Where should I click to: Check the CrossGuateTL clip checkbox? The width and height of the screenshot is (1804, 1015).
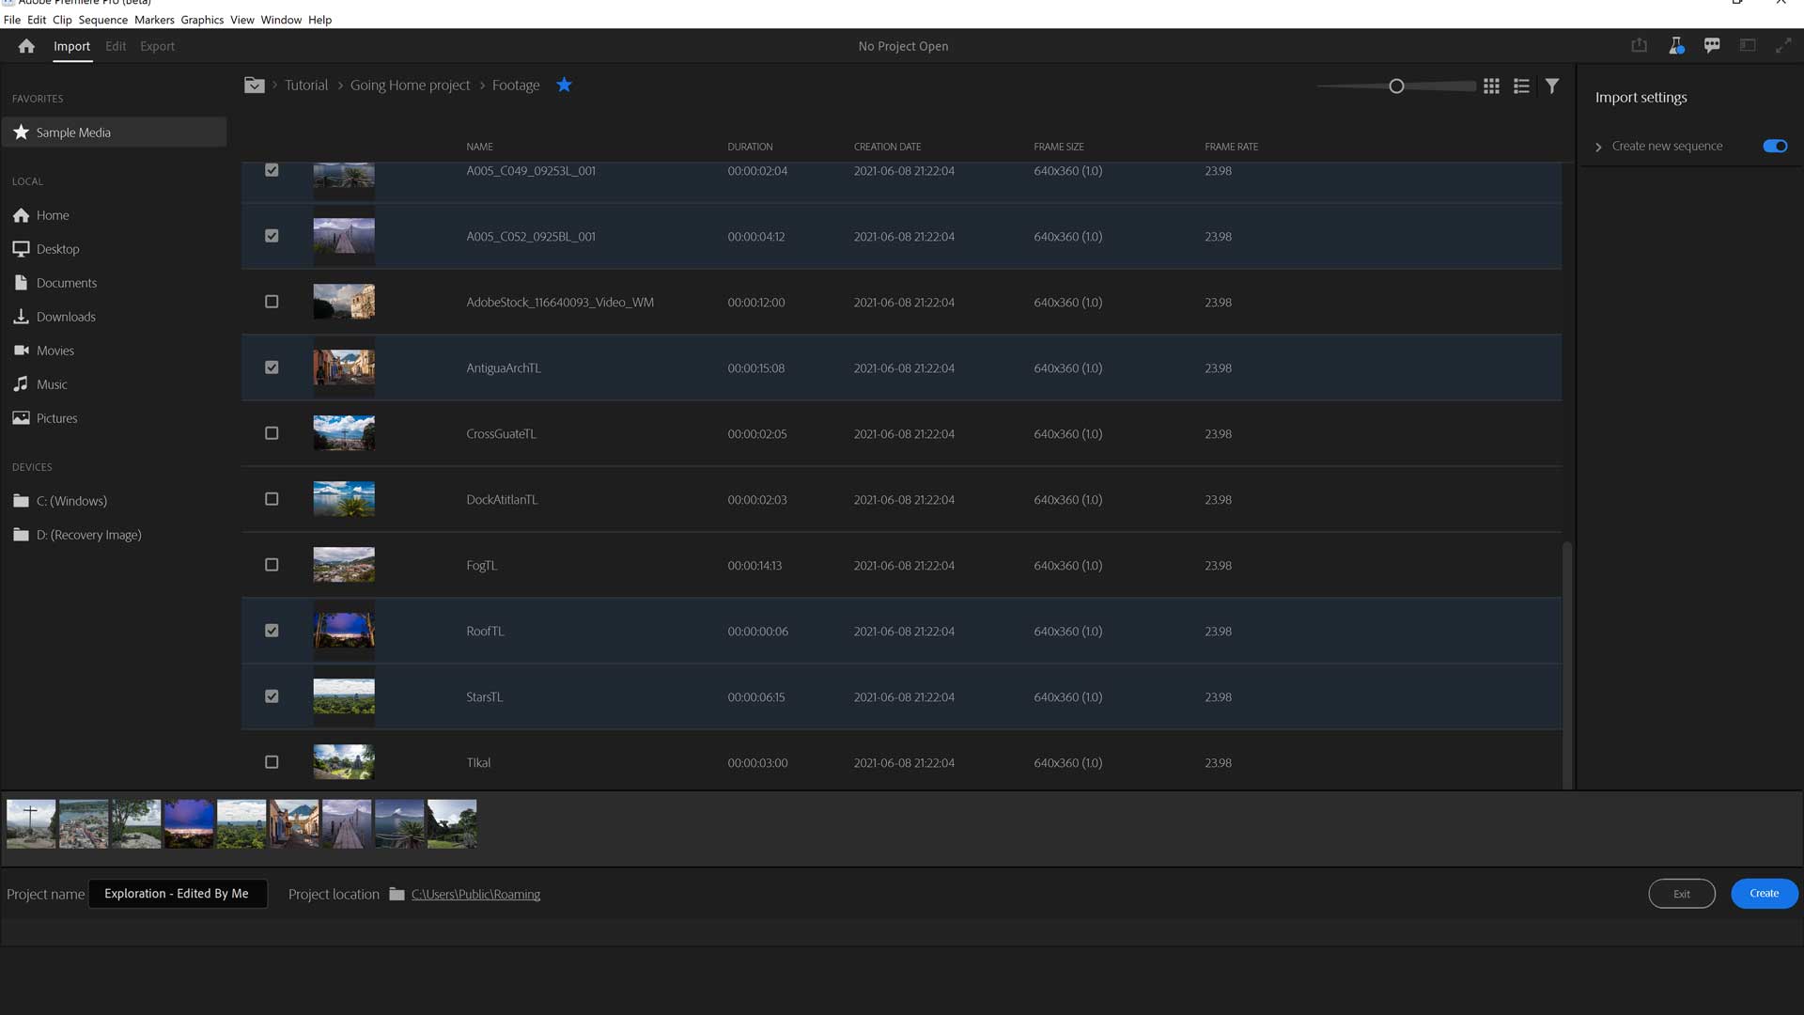272,433
